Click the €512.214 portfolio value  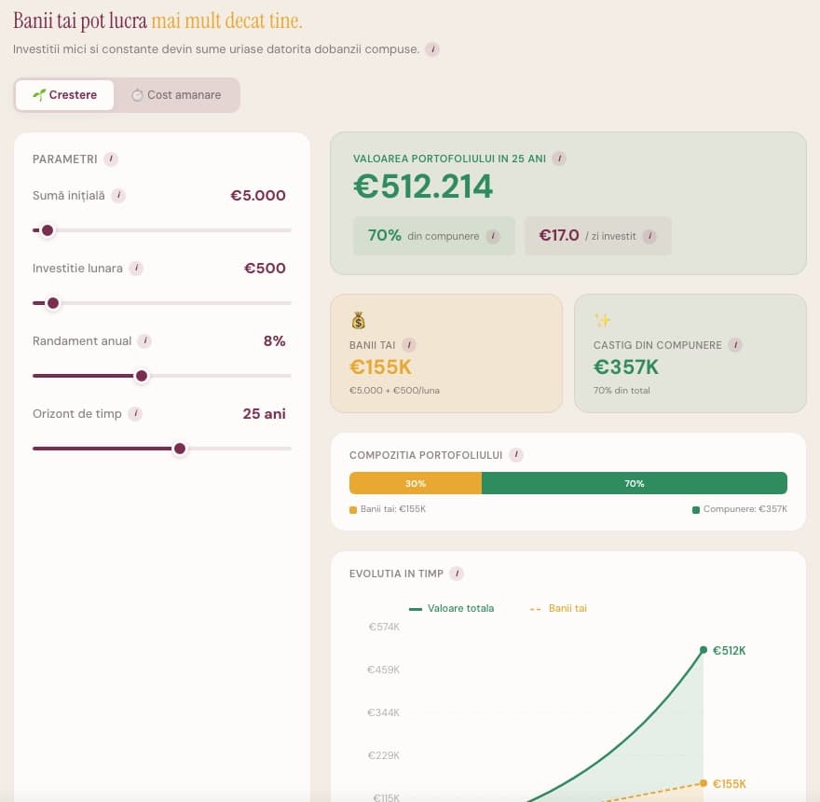tap(423, 187)
